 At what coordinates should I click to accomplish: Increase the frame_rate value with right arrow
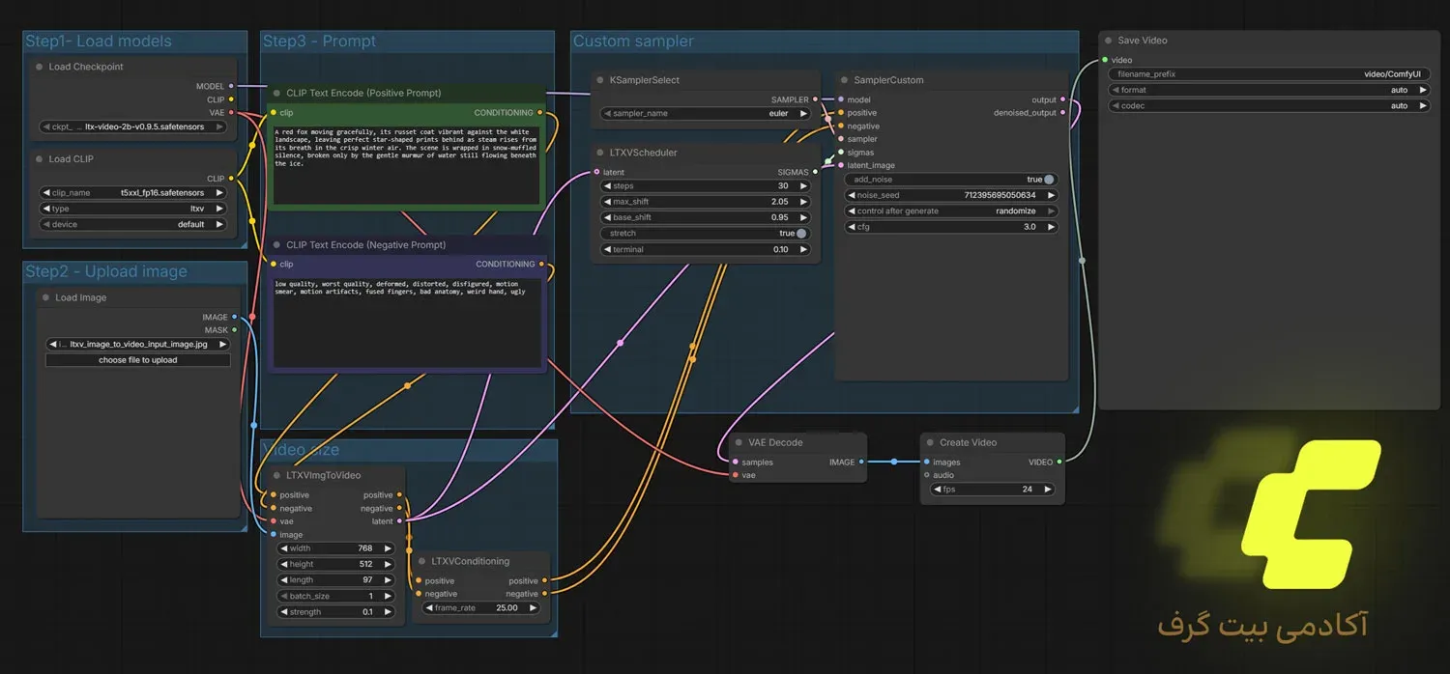(x=533, y=608)
